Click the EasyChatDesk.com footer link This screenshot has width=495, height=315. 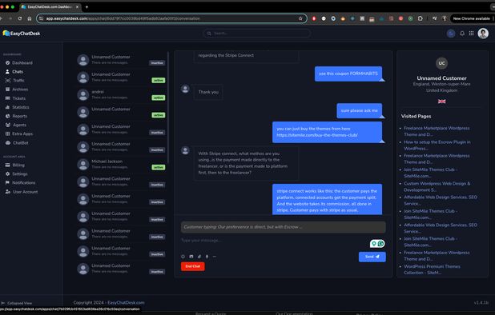tap(126, 303)
